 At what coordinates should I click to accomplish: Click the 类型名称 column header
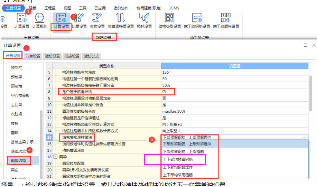coord(107,66)
